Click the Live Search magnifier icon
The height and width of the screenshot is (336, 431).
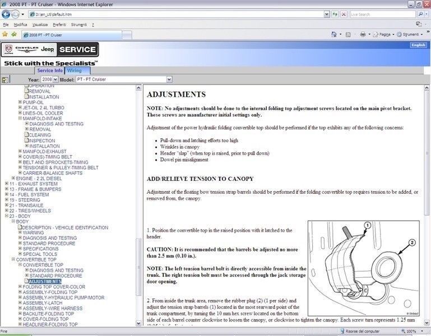click(420, 15)
